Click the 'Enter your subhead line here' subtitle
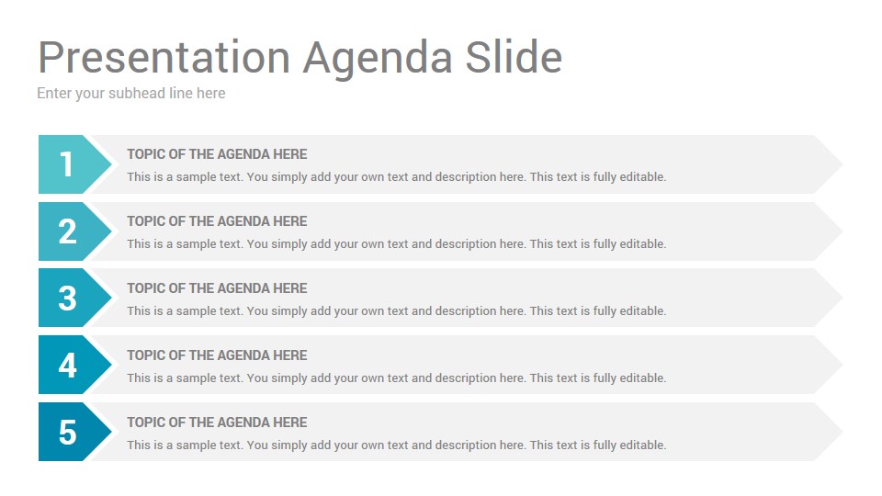 (x=131, y=94)
